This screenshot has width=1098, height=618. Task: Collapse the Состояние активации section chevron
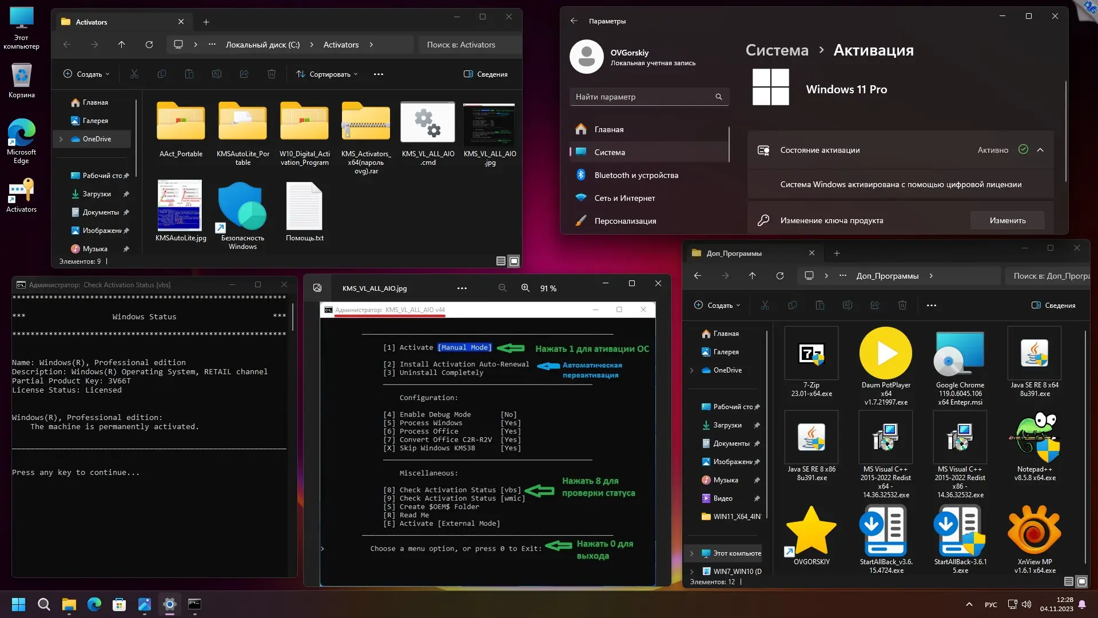[1040, 150]
